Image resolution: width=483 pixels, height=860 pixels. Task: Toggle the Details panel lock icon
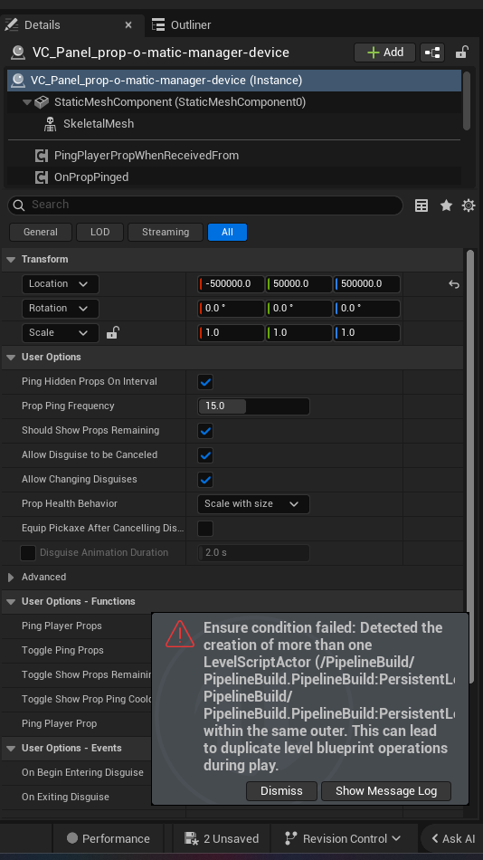[x=461, y=53]
